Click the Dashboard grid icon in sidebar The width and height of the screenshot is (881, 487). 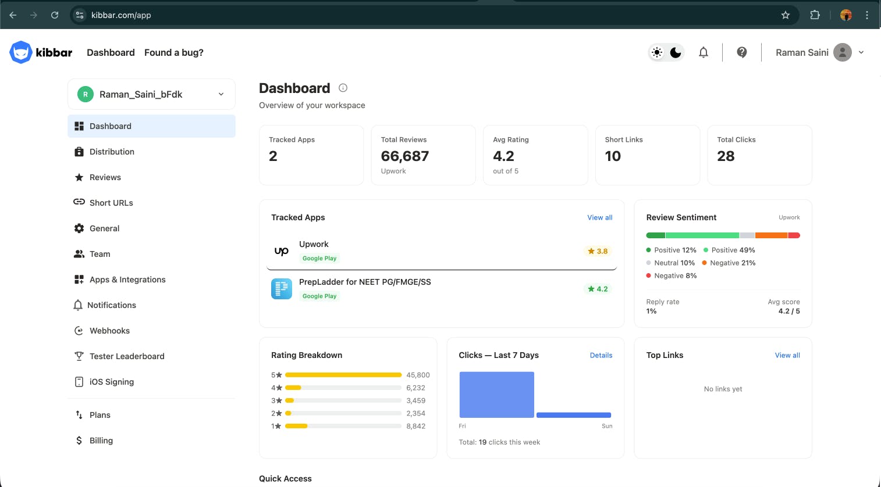click(79, 126)
